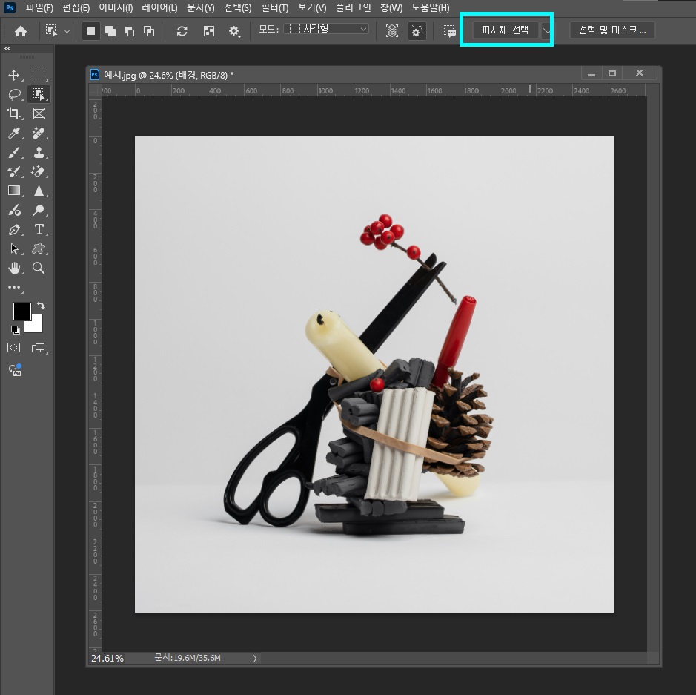
Task: Select the Gradient tool
Action: (14, 191)
